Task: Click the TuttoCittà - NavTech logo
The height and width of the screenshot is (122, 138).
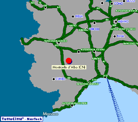Action: click(x=22, y=119)
